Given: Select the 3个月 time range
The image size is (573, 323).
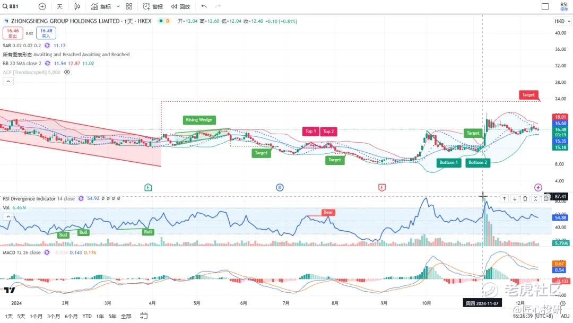Looking at the screenshot, I should tap(54, 316).
